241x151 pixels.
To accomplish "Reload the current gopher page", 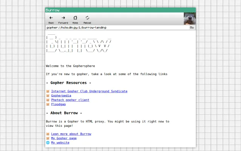I will click(87, 20).
